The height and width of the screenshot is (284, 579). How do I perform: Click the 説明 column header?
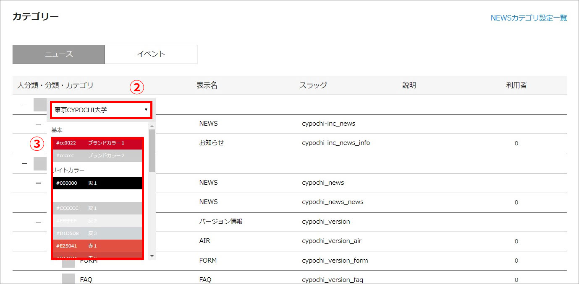point(409,85)
